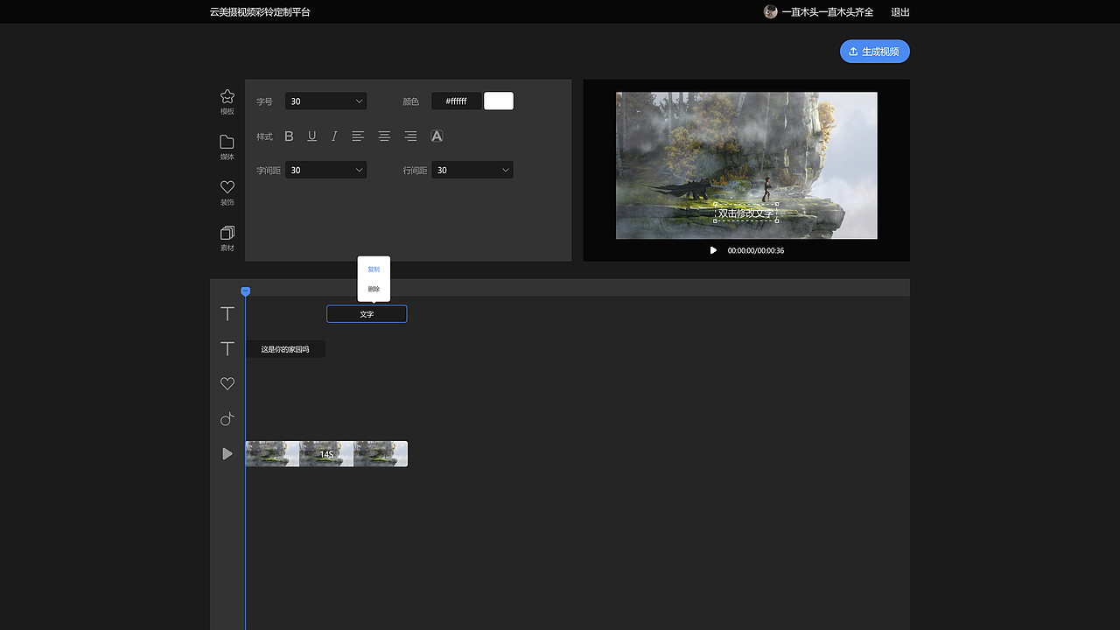This screenshot has height=630, width=1120.
Task: Expand the 行间距 line spacing dropdown
Action: pyautogui.click(x=472, y=170)
